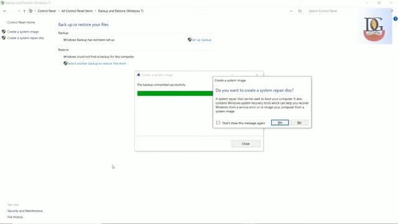Click Backup and Restore title bar icon
This screenshot has width=398, height=224.
pos(2,2)
